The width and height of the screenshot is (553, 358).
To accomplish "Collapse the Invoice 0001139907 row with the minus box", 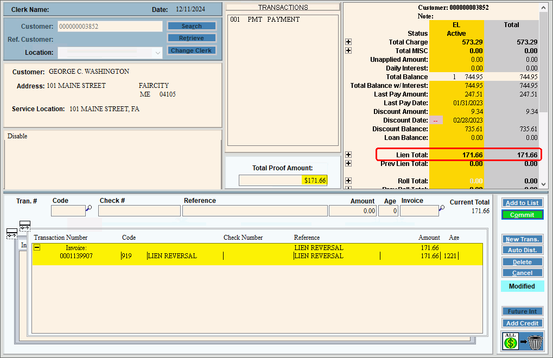I will [37, 248].
